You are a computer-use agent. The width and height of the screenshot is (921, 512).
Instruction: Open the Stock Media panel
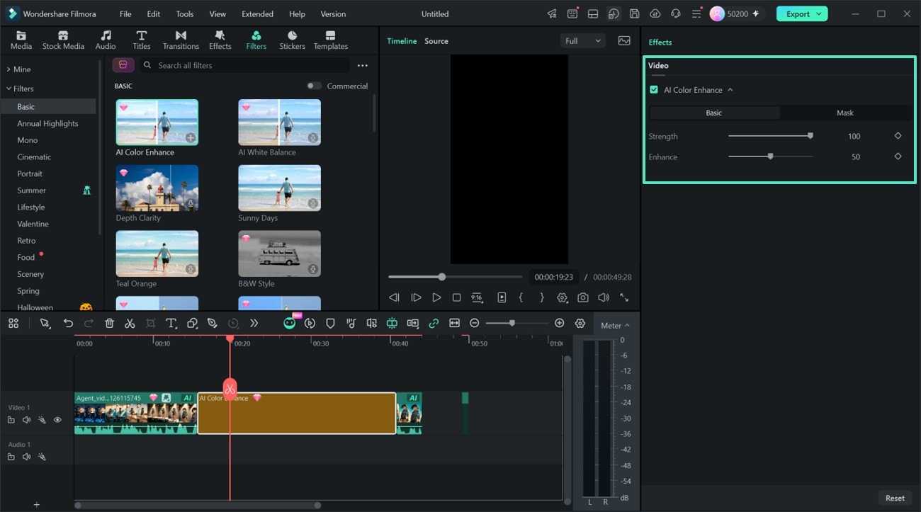(63, 40)
